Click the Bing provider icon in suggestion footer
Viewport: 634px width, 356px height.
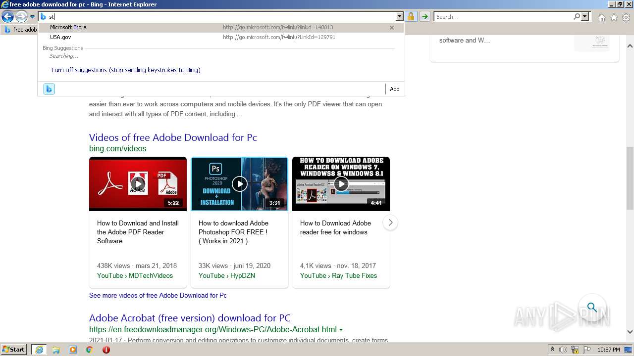(49, 89)
